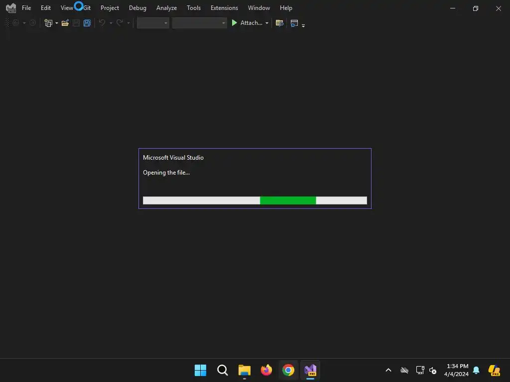This screenshot has width=510, height=382.
Task: Click the Copilot Preview taskbar icon
Action: pos(494,370)
